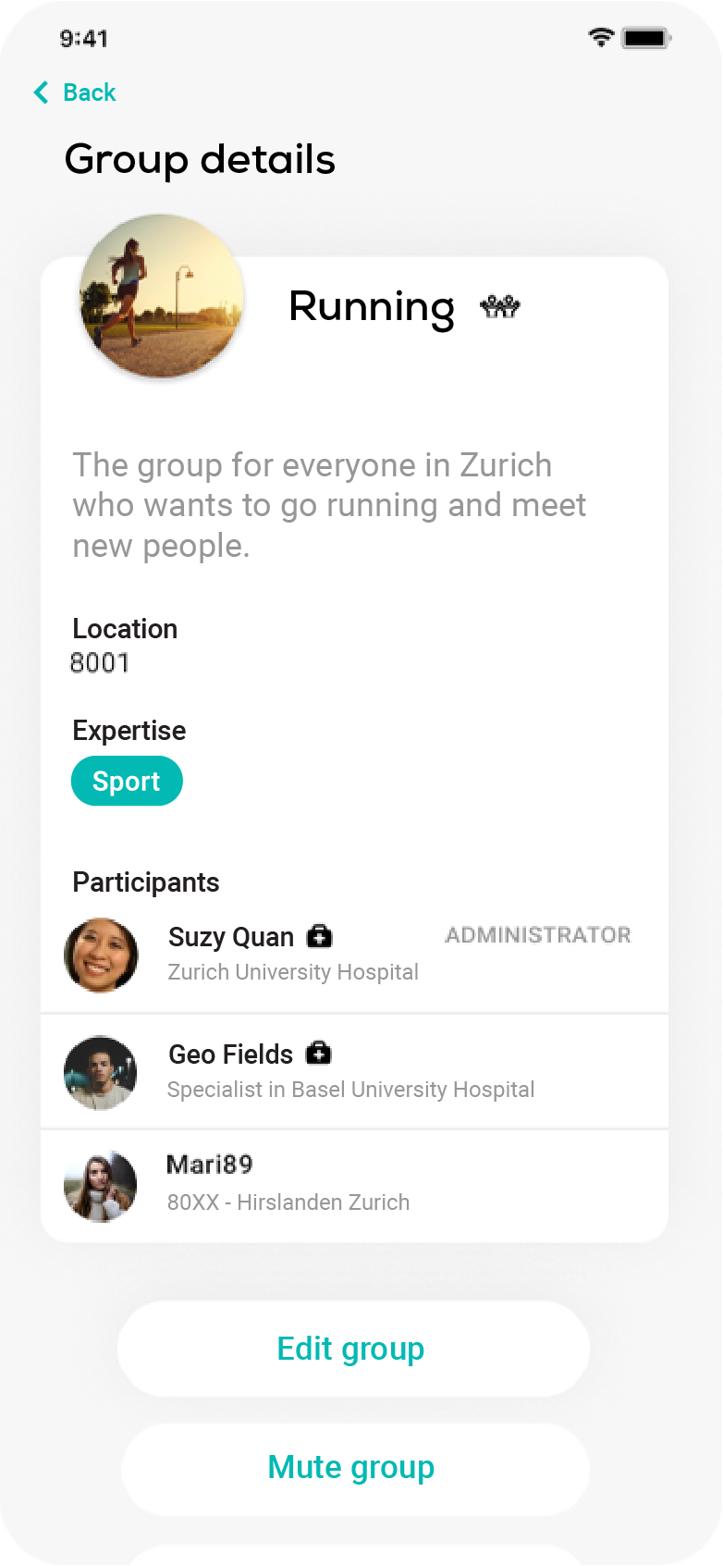This screenshot has height=1566, width=723.
Task: Open Mari89's profile picture
Action: pos(101,1186)
